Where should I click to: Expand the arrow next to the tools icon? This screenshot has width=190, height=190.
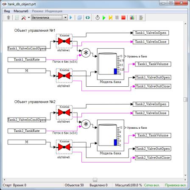click(29, 17)
